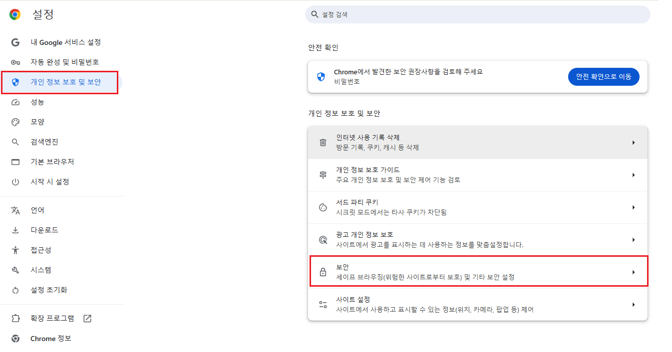
Task: Click the Chrome icon for Chrome 정보
Action: point(15,339)
